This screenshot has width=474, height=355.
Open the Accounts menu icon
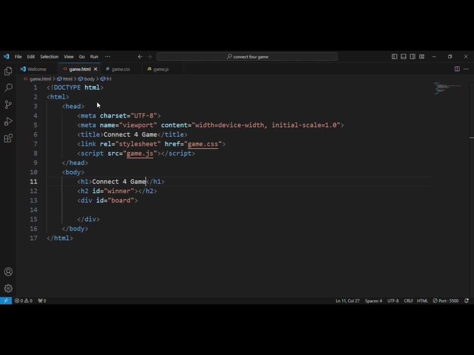8,272
